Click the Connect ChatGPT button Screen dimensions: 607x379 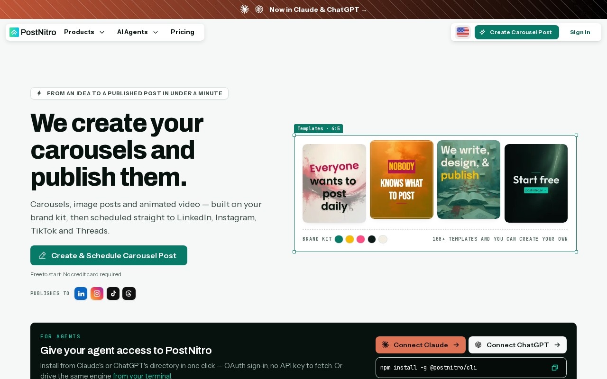pos(517,345)
